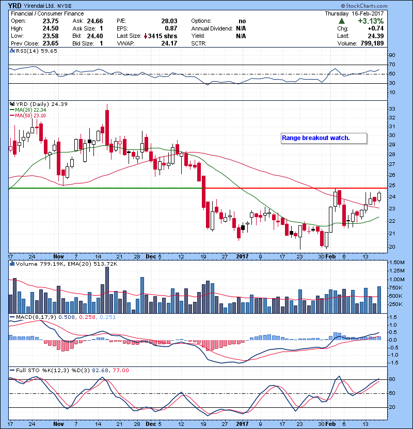Click the 70 level label on RSI axis
Viewport: 413px width, 429px height.
pyautogui.click(x=392, y=65)
